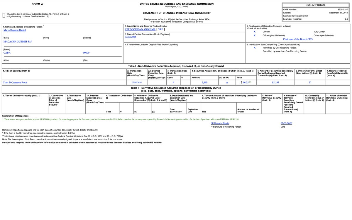
Task: Click the Amount or Number of Shares sub-header
Action: point(248,111)
